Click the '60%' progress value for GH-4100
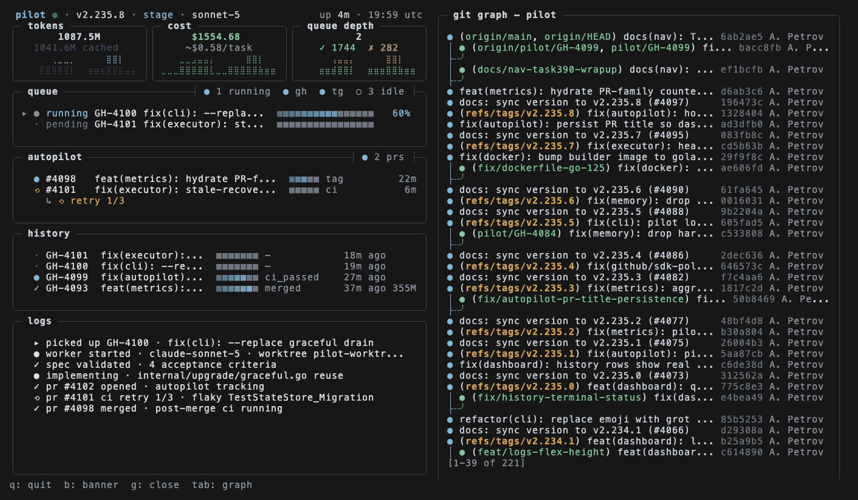The width and height of the screenshot is (858, 500). [401, 113]
